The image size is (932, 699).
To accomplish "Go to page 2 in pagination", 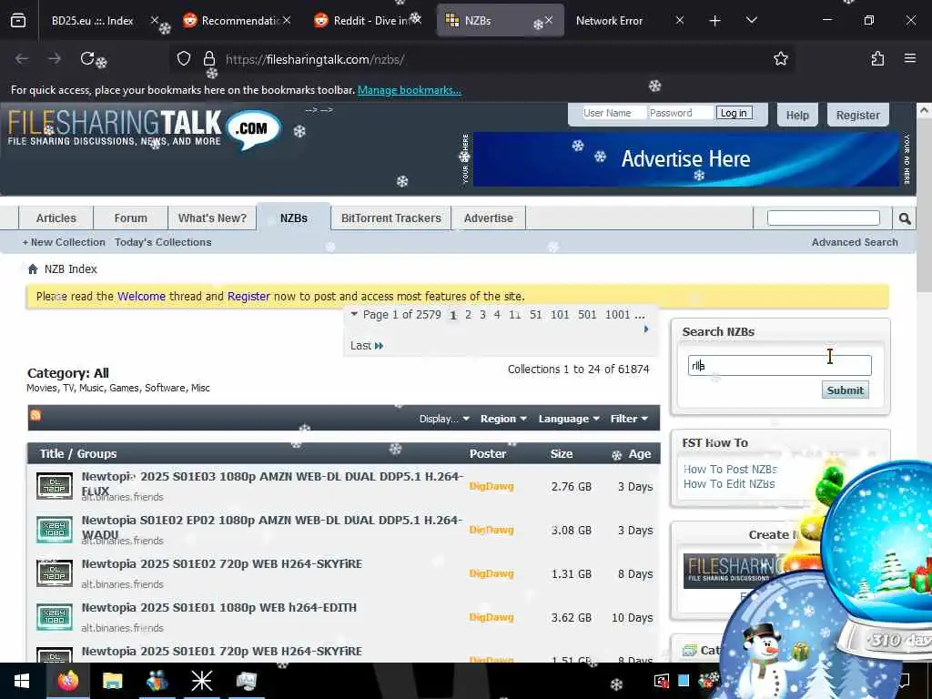I will pos(469,314).
